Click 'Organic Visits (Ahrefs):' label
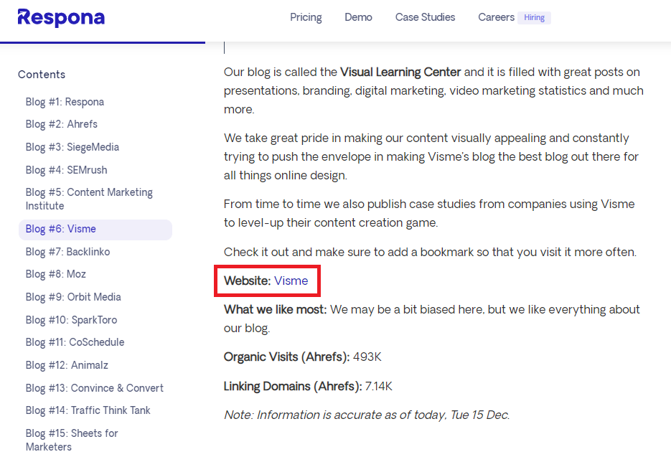 click(x=287, y=357)
